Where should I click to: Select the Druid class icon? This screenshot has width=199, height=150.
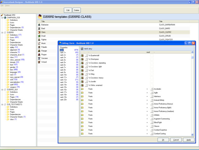pyautogui.click(x=39, y=36)
